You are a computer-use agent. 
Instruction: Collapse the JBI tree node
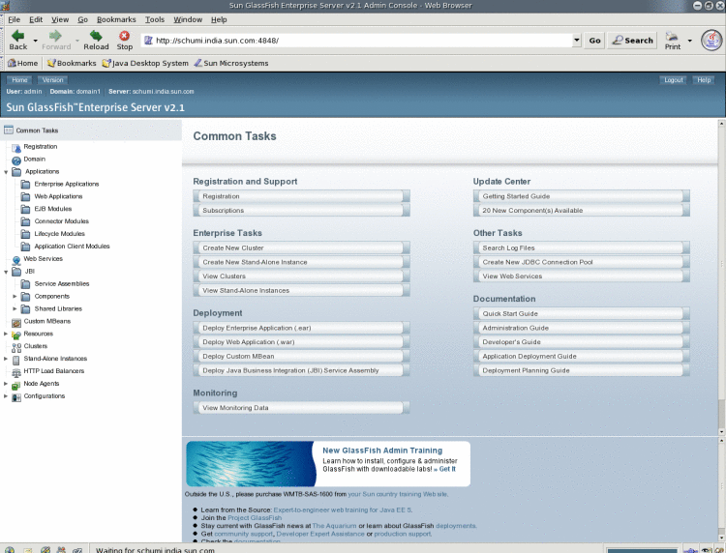(6, 272)
